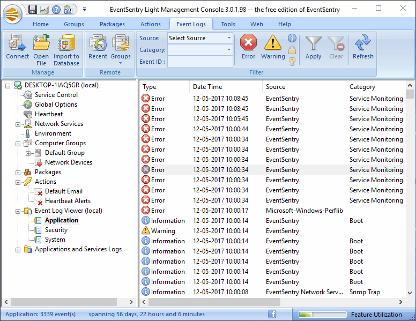Click the Clear filter button
This screenshot has width=416, height=321.
(x=336, y=47)
